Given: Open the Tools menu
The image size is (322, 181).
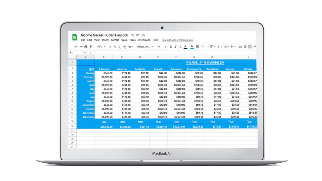Looking at the screenshot, I should [x=132, y=40].
